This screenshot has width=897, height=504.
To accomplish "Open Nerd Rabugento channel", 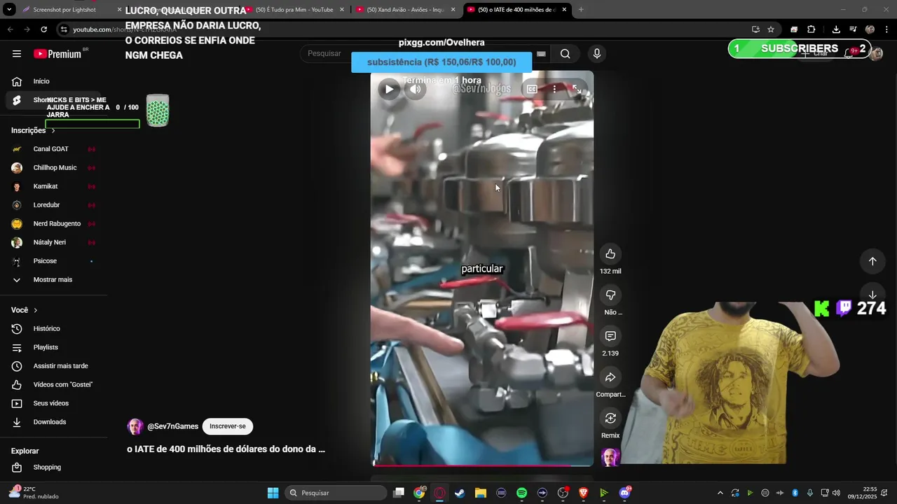I will [53, 224].
